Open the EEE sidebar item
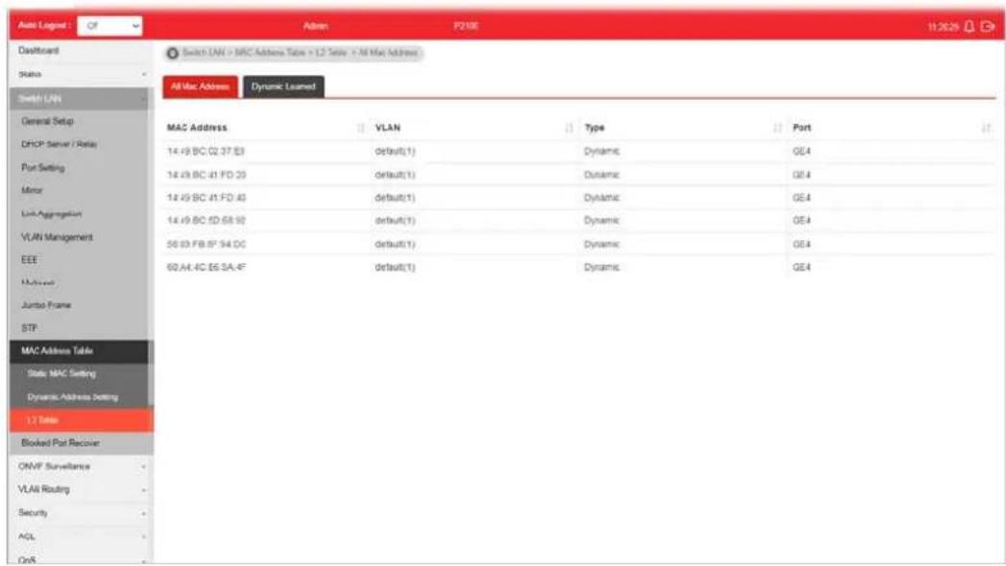 point(29,260)
